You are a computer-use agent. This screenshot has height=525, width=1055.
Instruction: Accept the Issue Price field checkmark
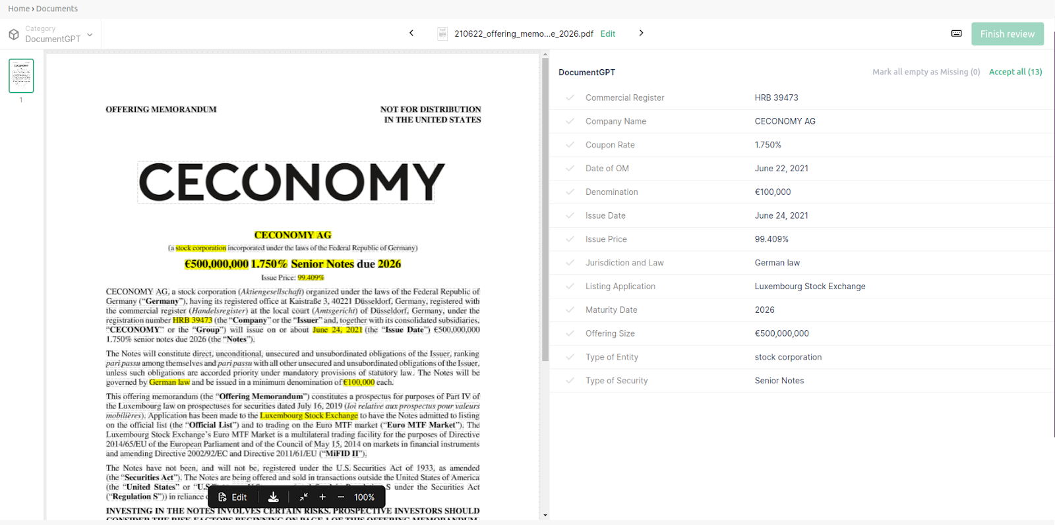tap(570, 239)
